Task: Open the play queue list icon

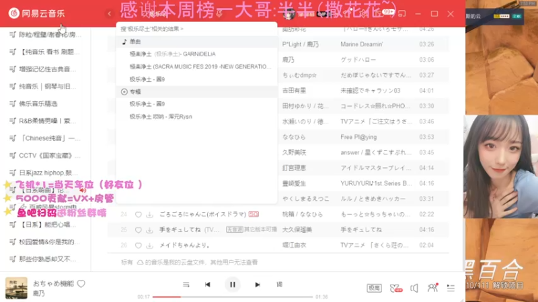Action: pos(451,288)
